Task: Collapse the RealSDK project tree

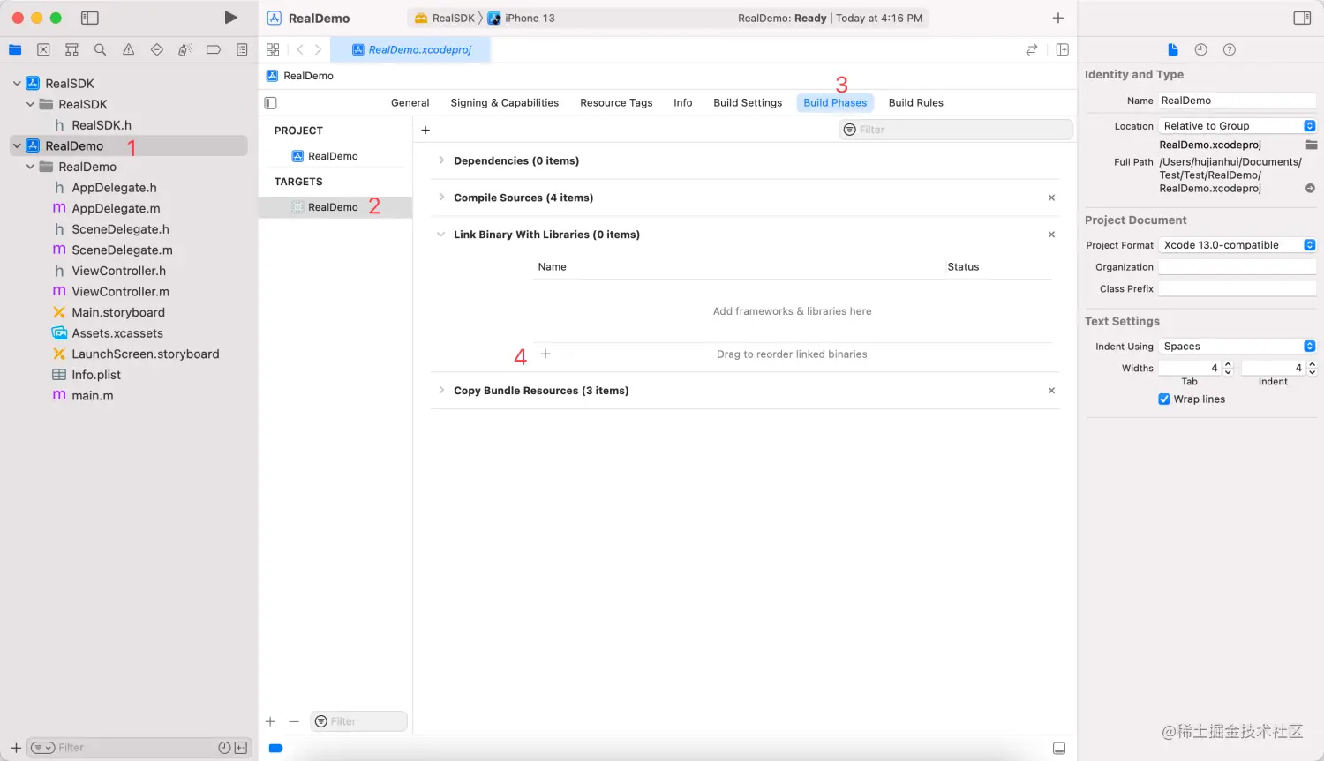Action: point(17,84)
